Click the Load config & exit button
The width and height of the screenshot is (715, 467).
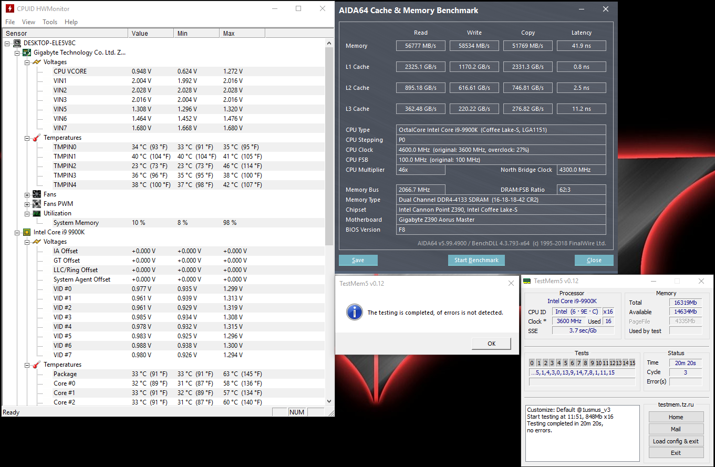676,441
